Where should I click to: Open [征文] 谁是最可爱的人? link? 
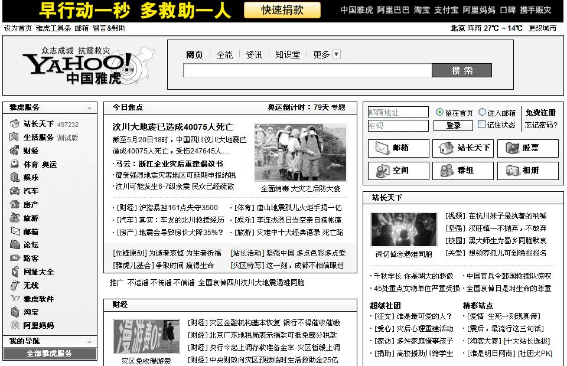click(413, 316)
